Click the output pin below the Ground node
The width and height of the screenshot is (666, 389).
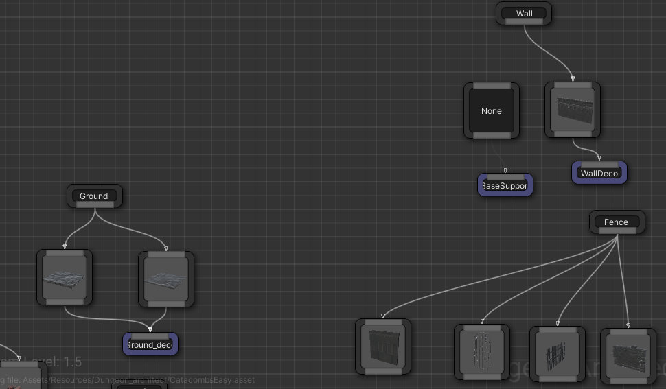coord(95,205)
